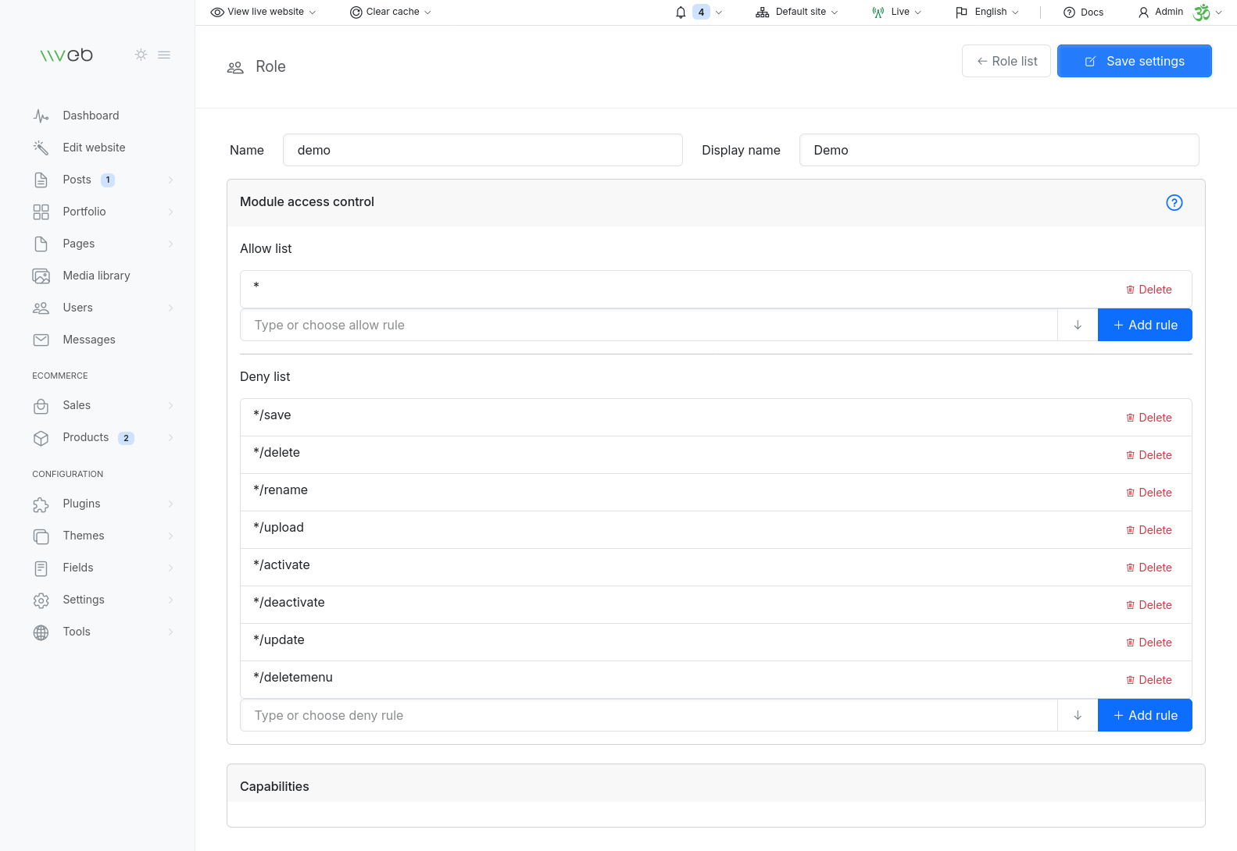Image resolution: width=1237 pixels, height=851 pixels.
Task: Click the Docs help link
Action: [x=1083, y=12]
